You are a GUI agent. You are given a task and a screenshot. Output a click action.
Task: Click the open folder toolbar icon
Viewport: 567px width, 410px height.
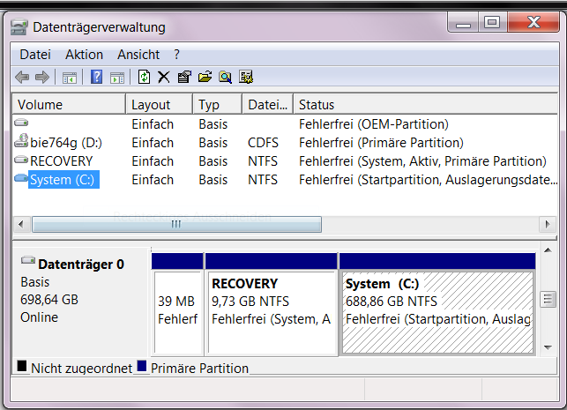[205, 78]
